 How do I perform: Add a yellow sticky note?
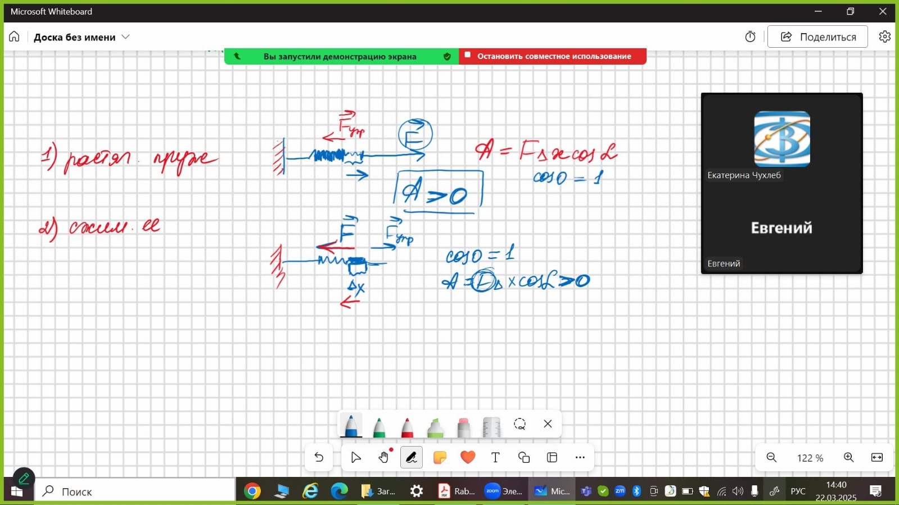[440, 457]
